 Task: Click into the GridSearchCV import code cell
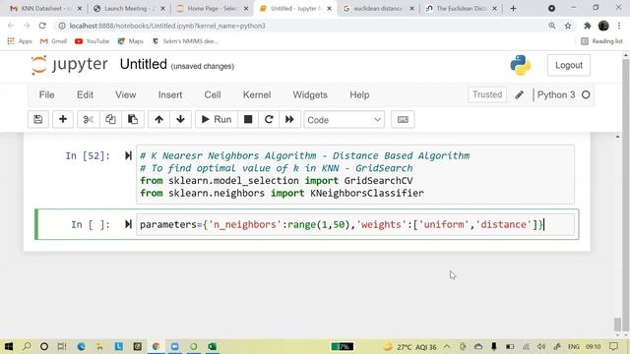tap(355, 175)
